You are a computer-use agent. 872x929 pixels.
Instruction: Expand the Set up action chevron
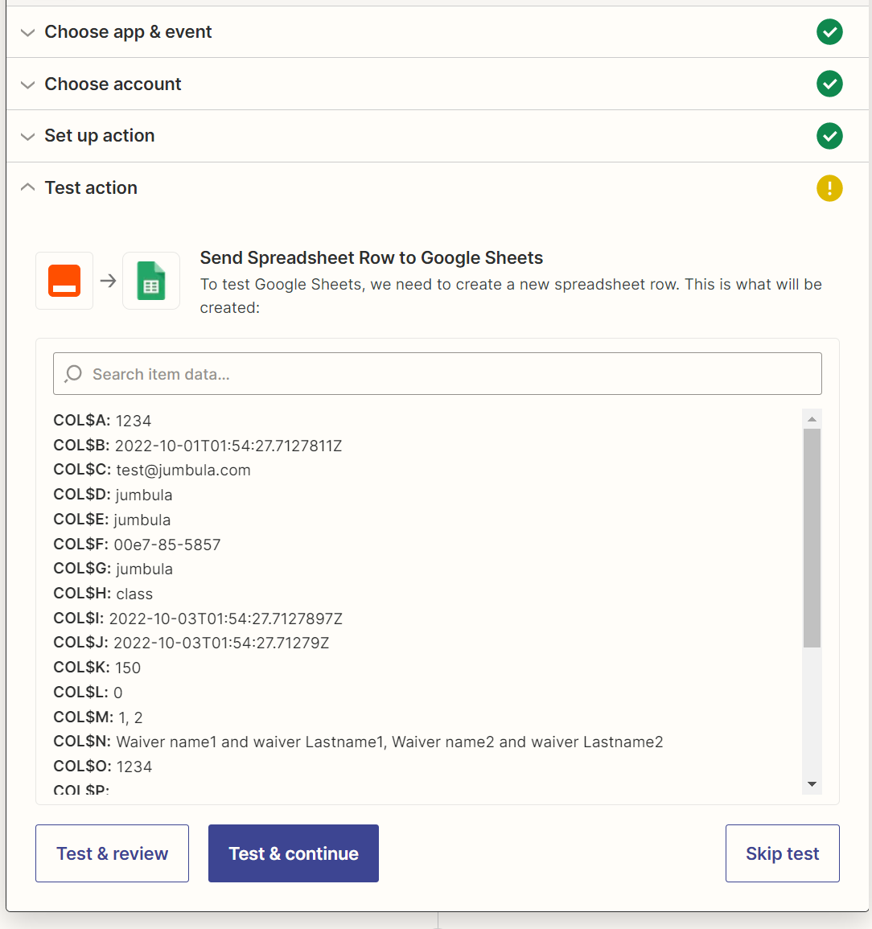click(28, 136)
